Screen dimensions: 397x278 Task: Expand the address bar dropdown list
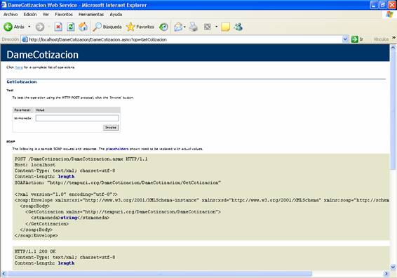(x=345, y=39)
